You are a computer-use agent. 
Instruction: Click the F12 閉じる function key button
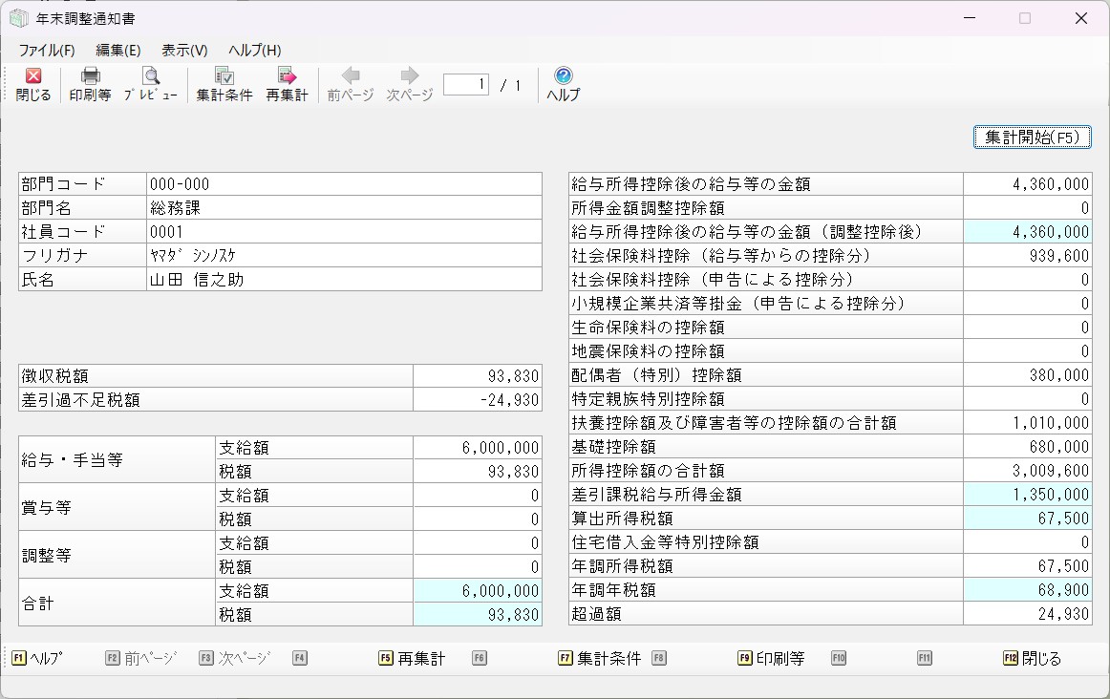click(1032, 658)
